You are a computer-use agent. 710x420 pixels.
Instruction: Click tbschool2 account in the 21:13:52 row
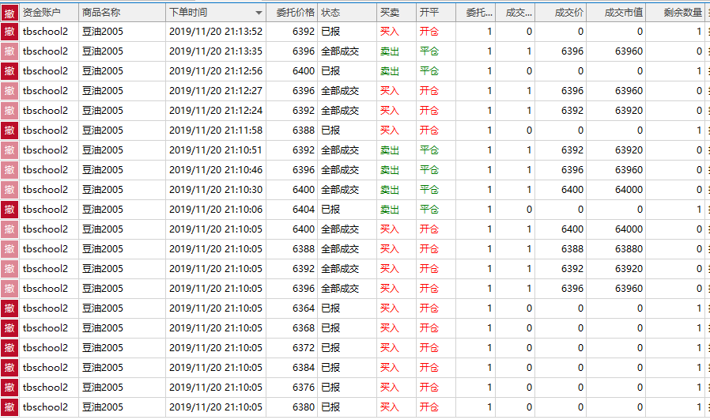tap(45, 32)
